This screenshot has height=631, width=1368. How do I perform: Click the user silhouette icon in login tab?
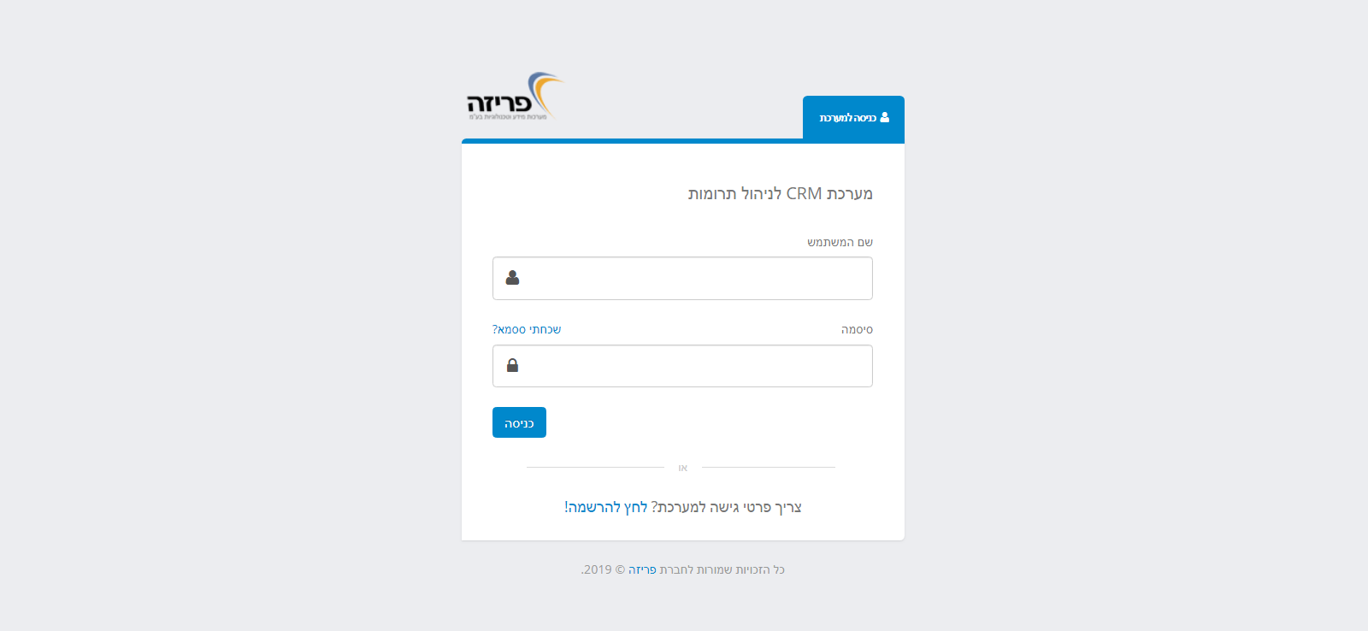pyautogui.click(x=884, y=117)
